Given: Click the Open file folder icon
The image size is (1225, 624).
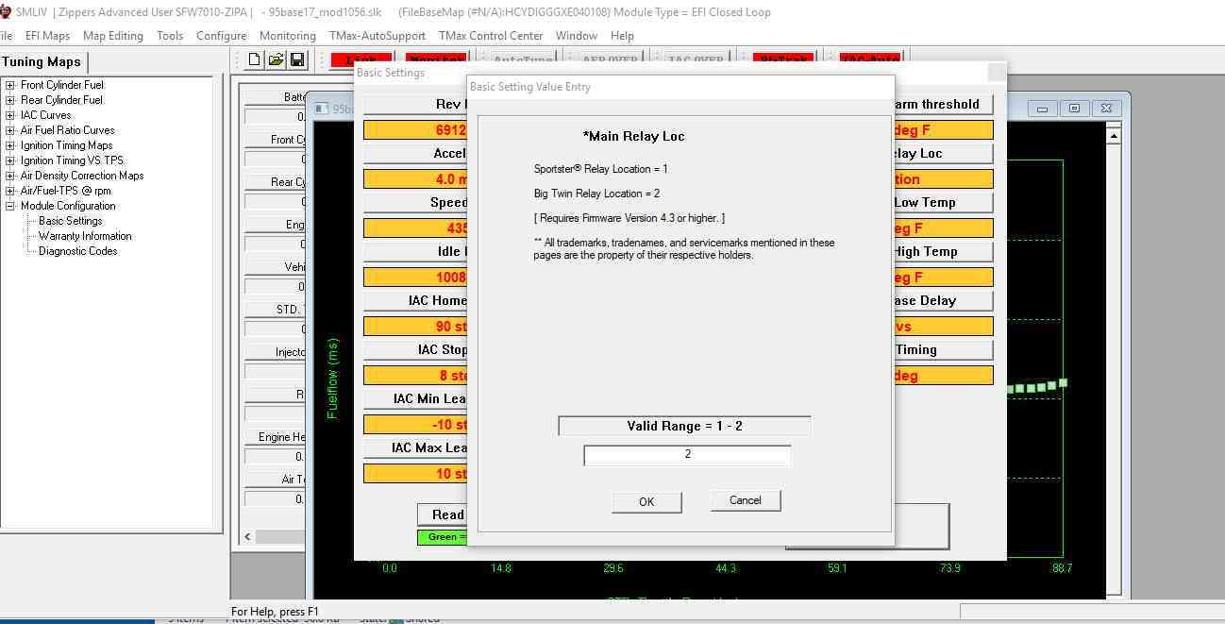Looking at the screenshot, I should pyautogui.click(x=276, y=60).
